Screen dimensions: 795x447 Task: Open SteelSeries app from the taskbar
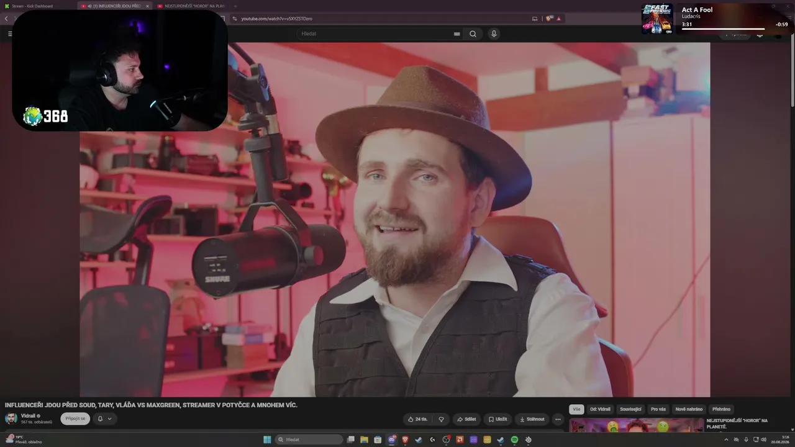528,440
